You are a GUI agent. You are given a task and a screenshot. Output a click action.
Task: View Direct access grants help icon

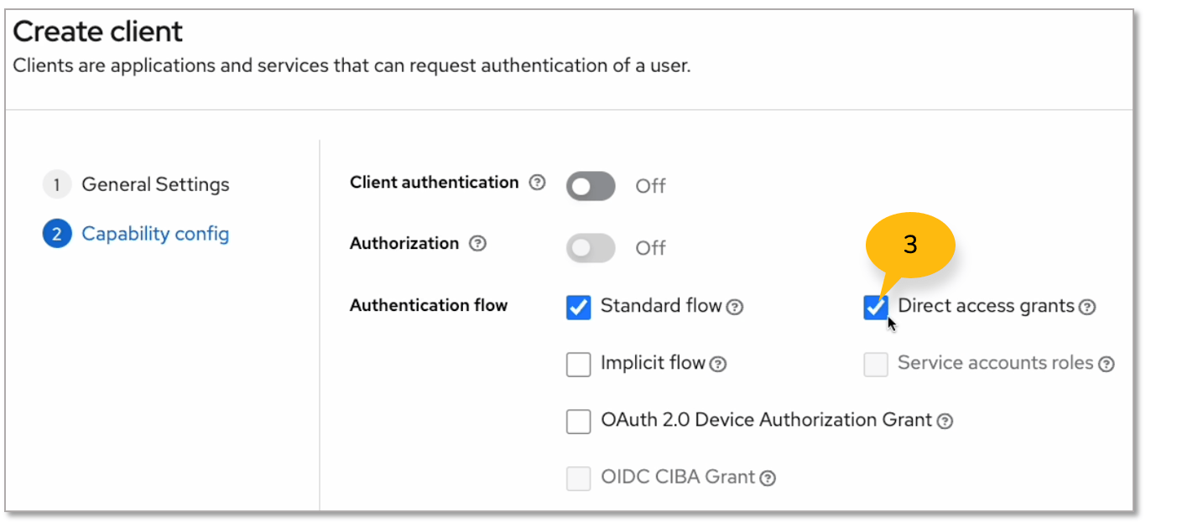[1088, 307]
